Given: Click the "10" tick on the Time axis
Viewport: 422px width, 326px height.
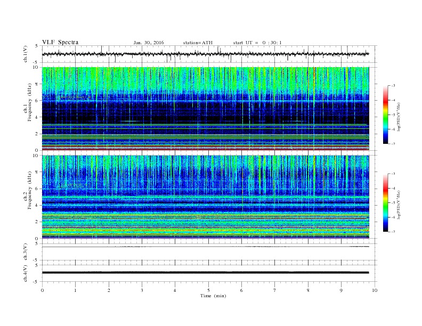Looking at the screenshot, I should [x=375, y=290].
